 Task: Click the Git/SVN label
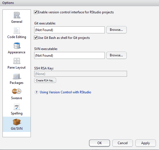click(17, 129)
